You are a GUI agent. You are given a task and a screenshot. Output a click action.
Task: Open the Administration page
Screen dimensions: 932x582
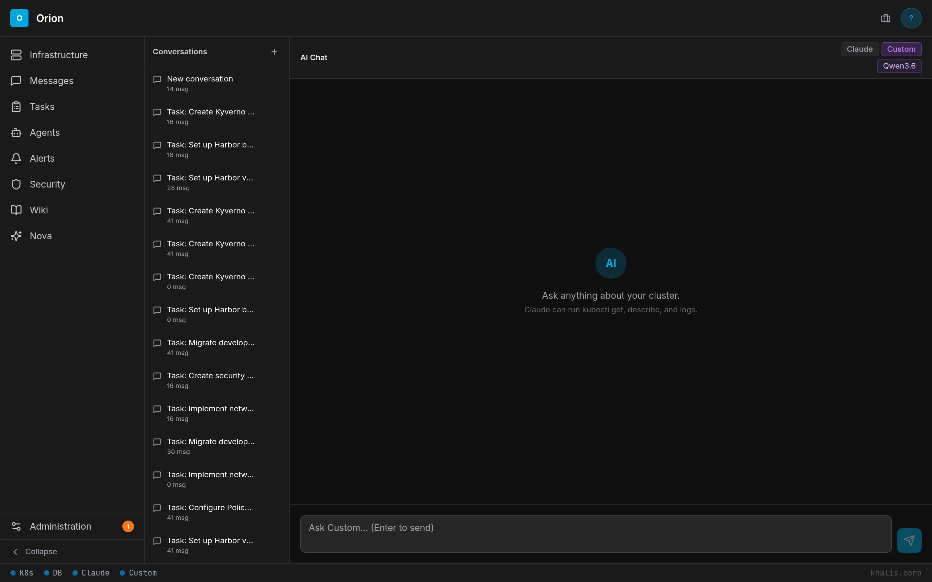[72, 526]
